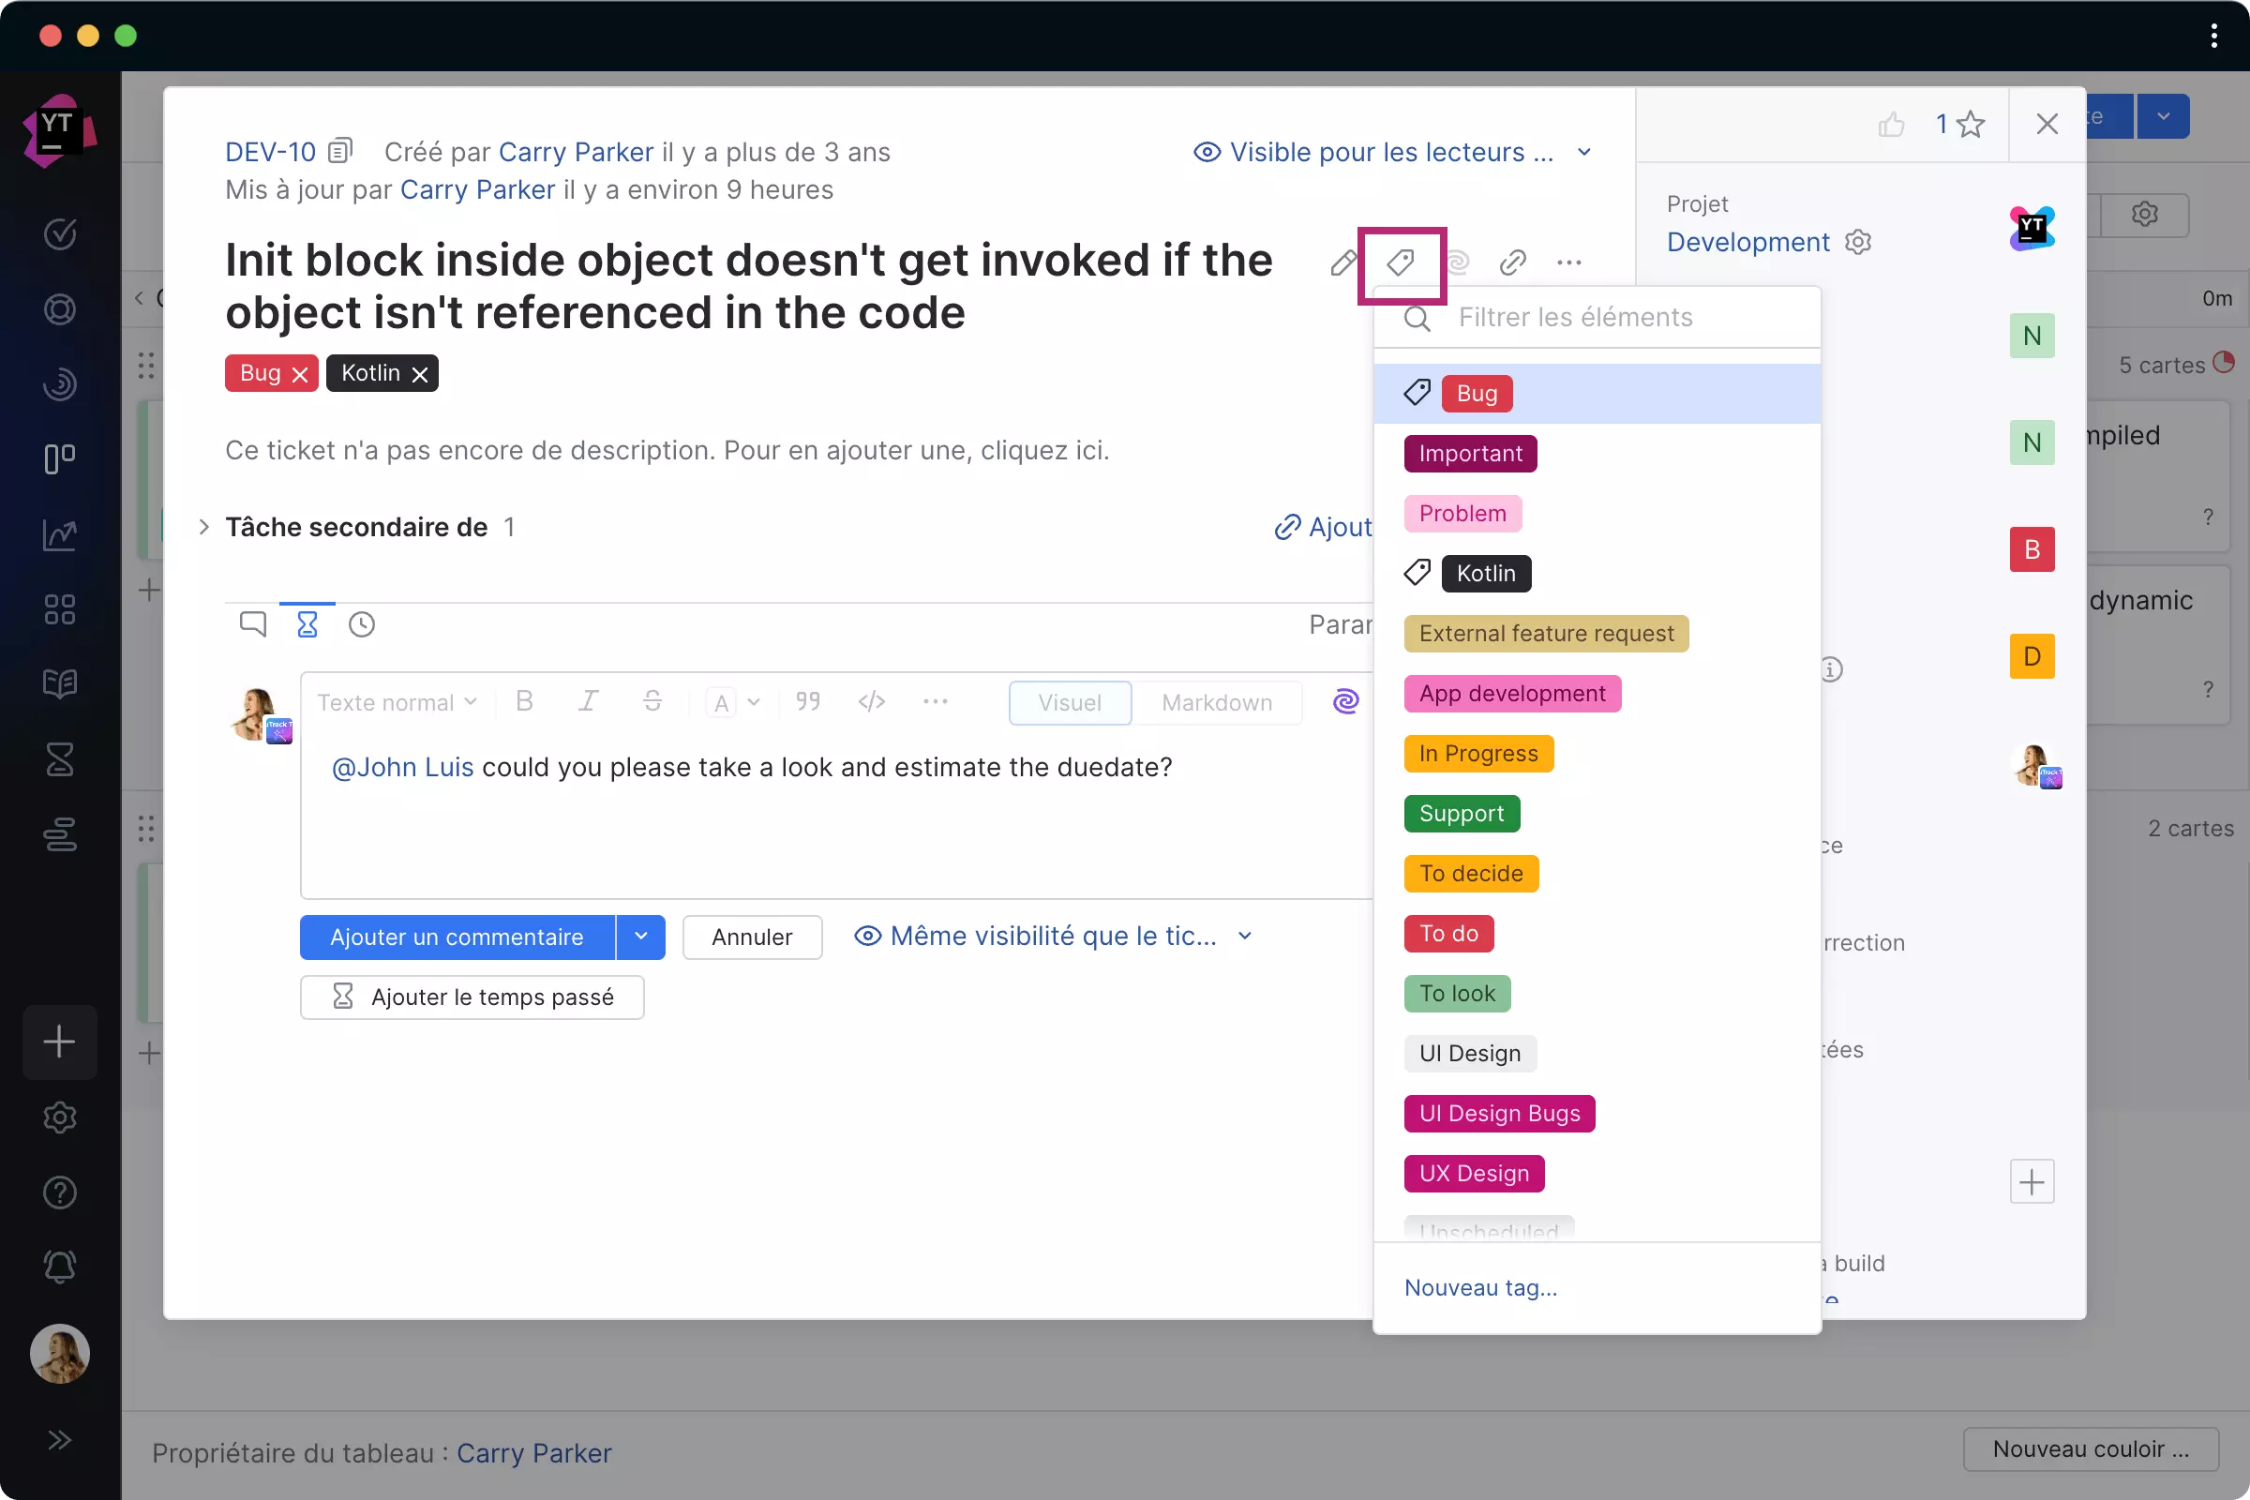Remove the Bug tag from ticket
The height and width of the screenshot is (1500, 2250).
[299, 374]
